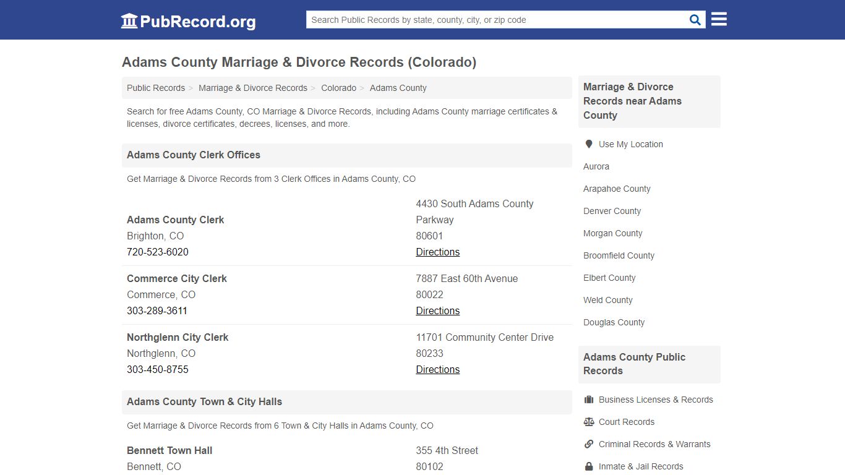845x475 pixels.
Task: Click the zip code 80022
Action: 430,294
